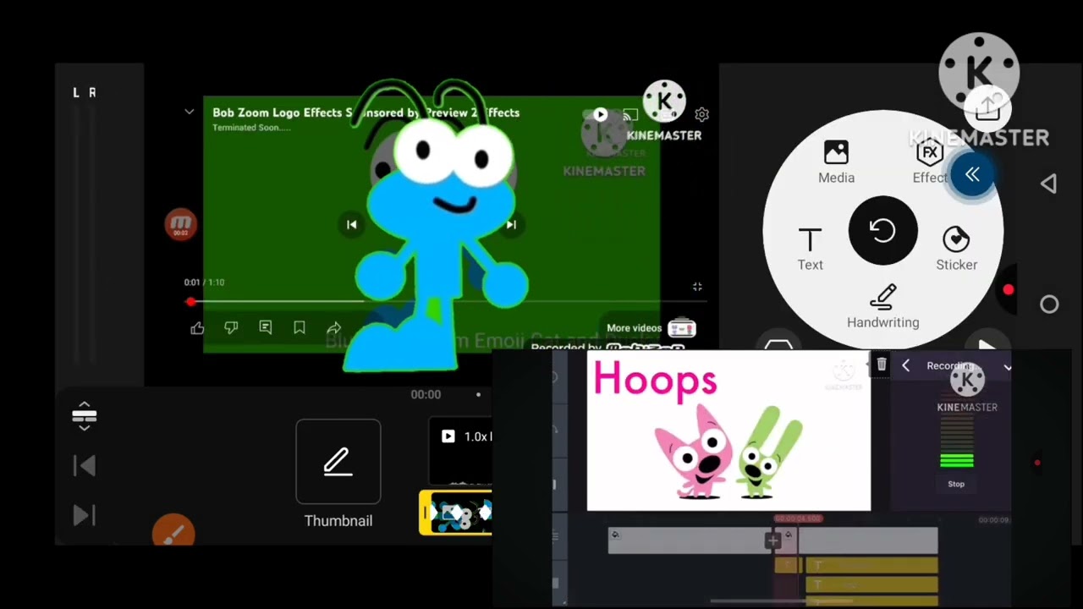Add a Text layer from the radial menu
This screenshot has width=1083, height=609.
pos(810,250)
